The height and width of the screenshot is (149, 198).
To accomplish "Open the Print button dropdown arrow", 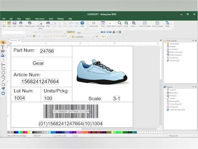I will (51, 24).
